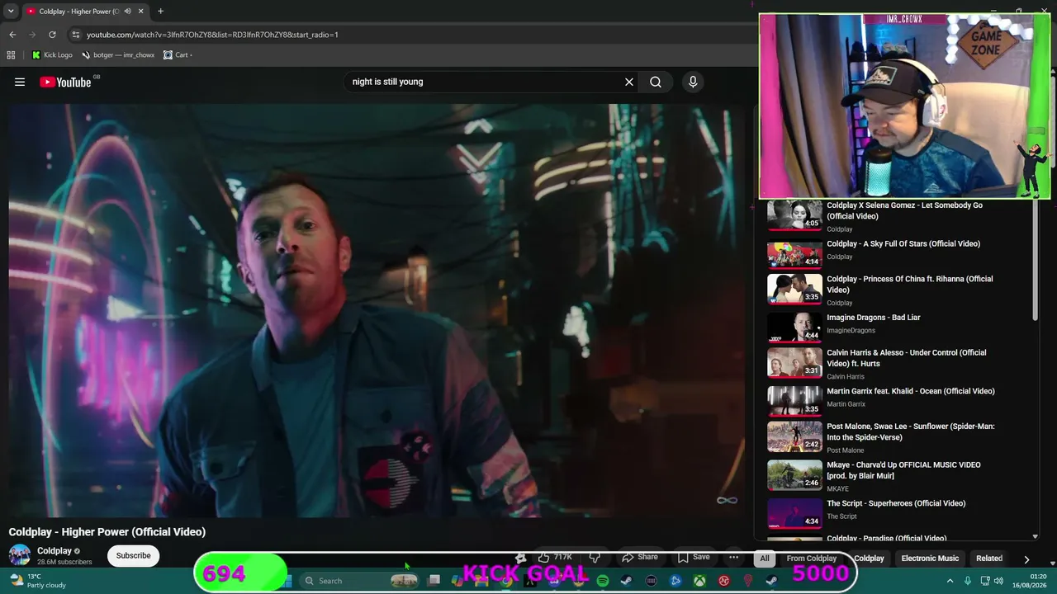Open Spotify from the taskbar
This screenshot has width=1057, height=594.
[603, 581]
